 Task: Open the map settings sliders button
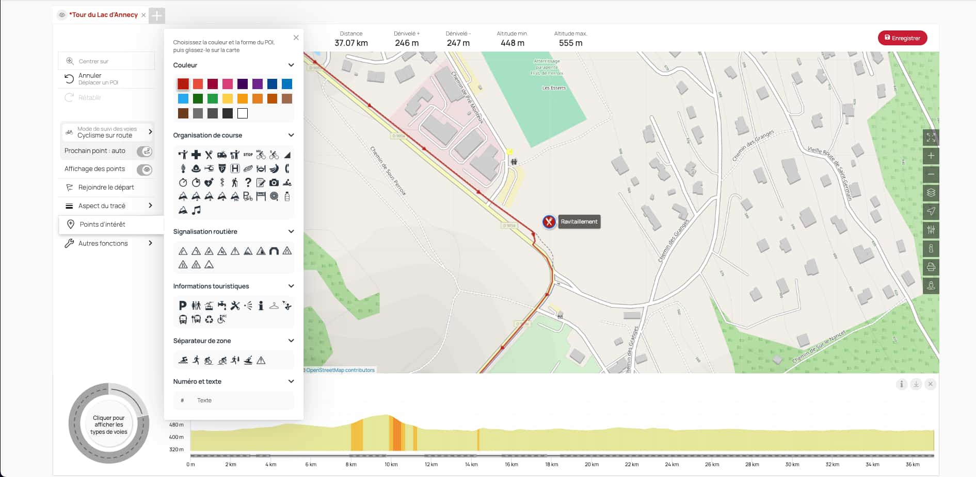tap(931, 230)
